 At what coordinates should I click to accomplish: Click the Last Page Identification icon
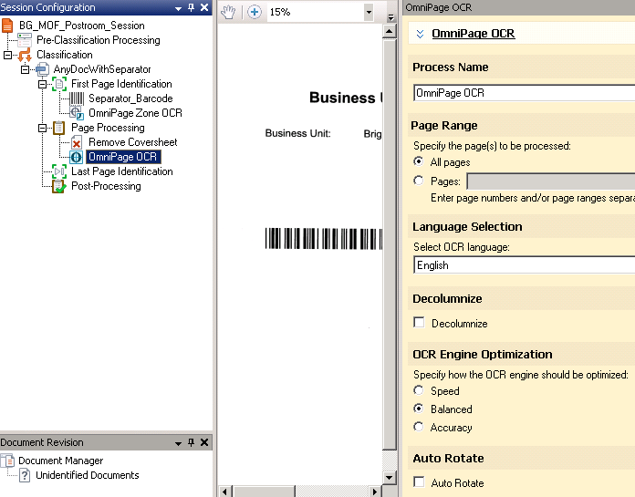(x=59, y=171)
